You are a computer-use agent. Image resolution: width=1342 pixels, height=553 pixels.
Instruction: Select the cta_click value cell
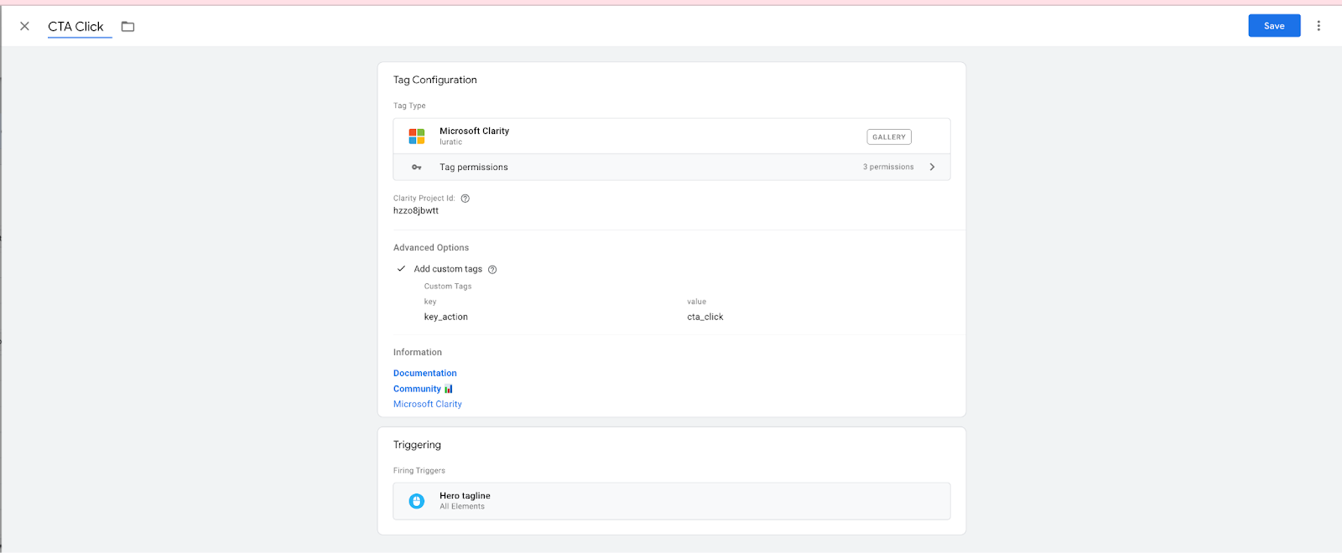coord(705,317)
